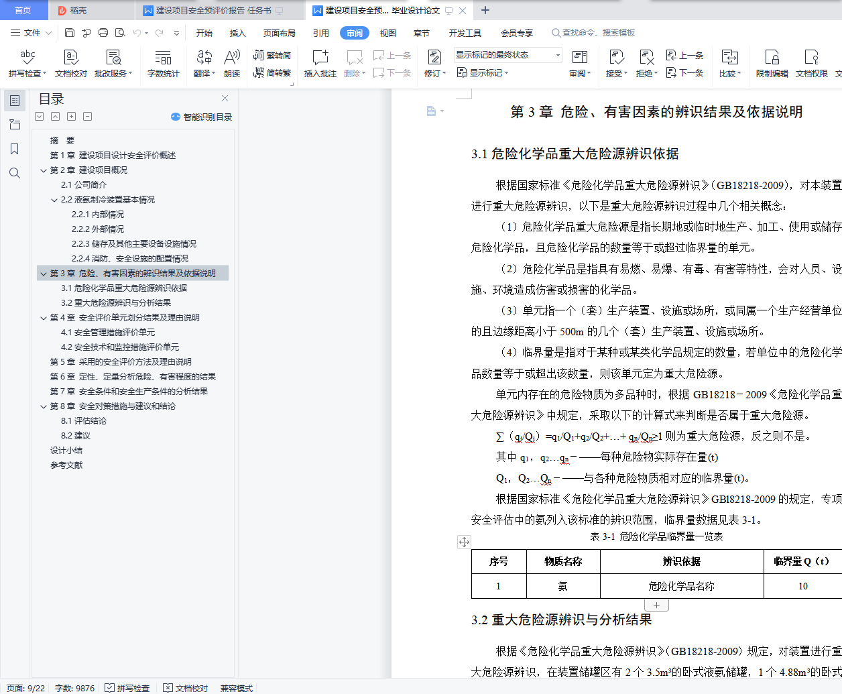842x694 pixels.
Task: Open the 会员专享 ribbon tab
Action: (x=517, y=33)
